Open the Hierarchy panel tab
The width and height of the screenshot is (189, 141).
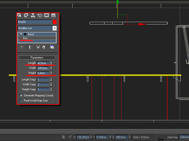pyautogui.click(x=33, y=15)
